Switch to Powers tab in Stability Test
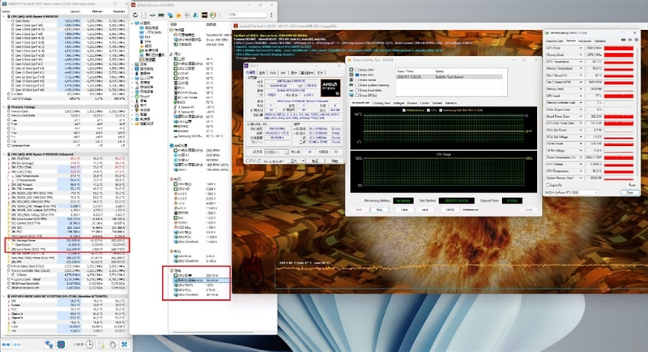The image size is (648, 352). [412, 103]
